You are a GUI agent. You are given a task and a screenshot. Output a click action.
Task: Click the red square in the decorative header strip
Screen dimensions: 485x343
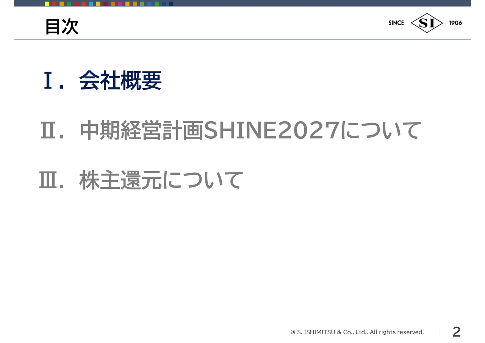54,4
